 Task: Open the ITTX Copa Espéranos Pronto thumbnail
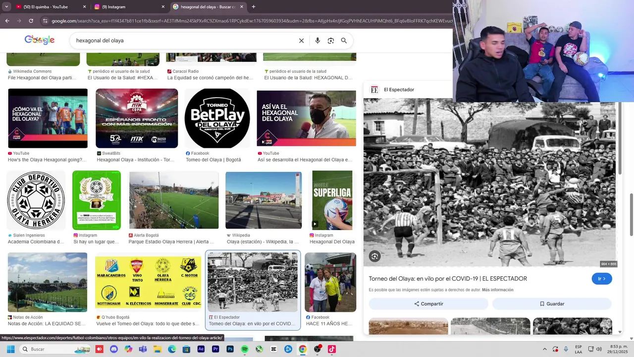pyautogui.click(x=137, y=119)
